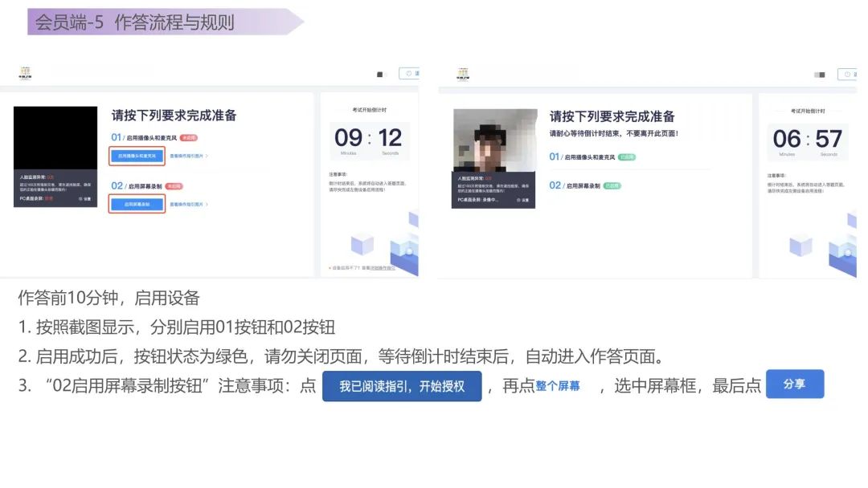Open settings gear under the pixelated face preview
The height and width of the screenshot is (488, 868).
point(522,200)
